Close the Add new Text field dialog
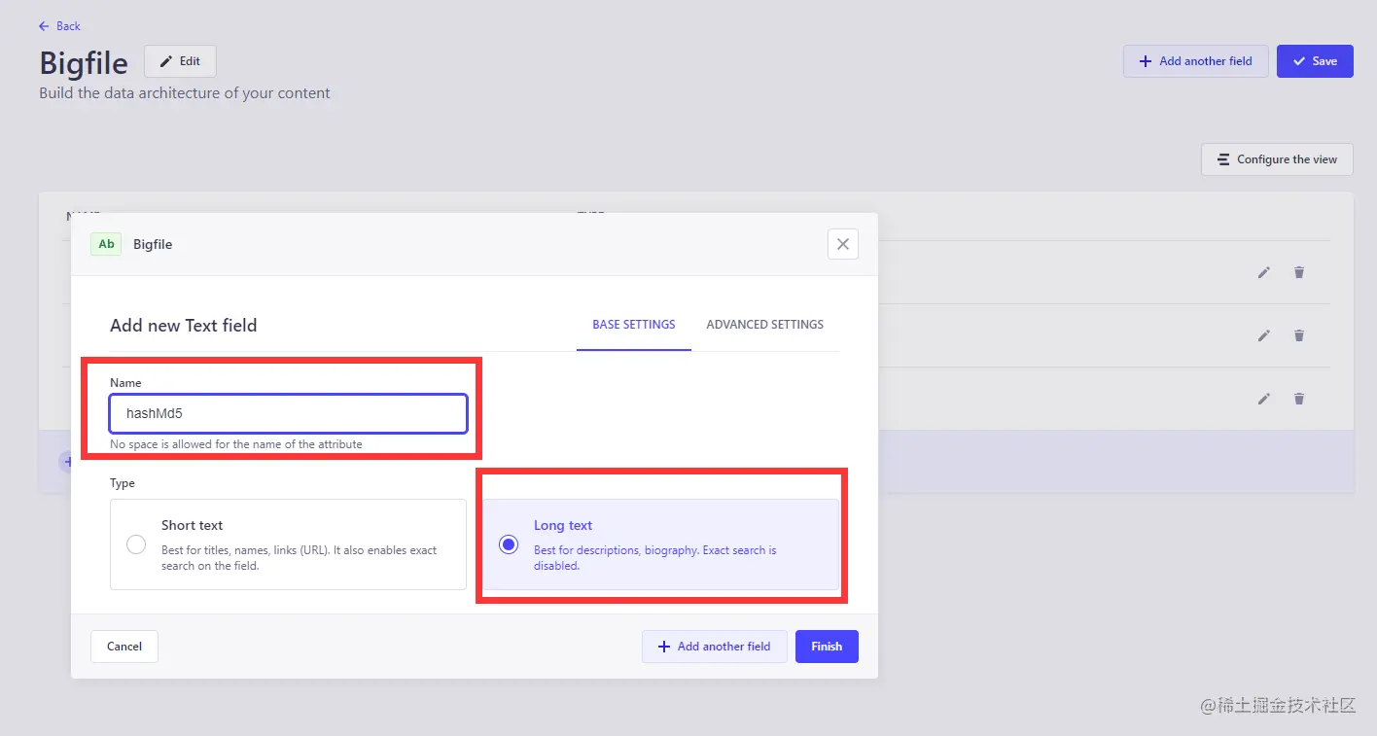The image size is (1377, 736). click(x=843, y=244)
